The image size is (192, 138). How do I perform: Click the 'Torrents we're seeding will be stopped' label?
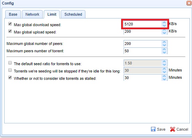[x=67, y=71]
